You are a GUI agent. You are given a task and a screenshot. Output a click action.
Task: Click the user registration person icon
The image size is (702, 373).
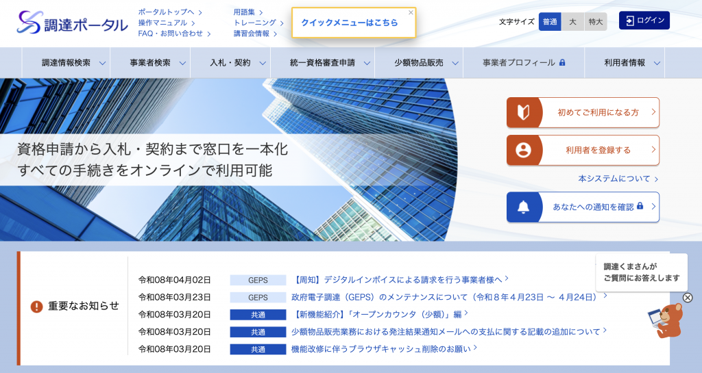pos(524,150)
